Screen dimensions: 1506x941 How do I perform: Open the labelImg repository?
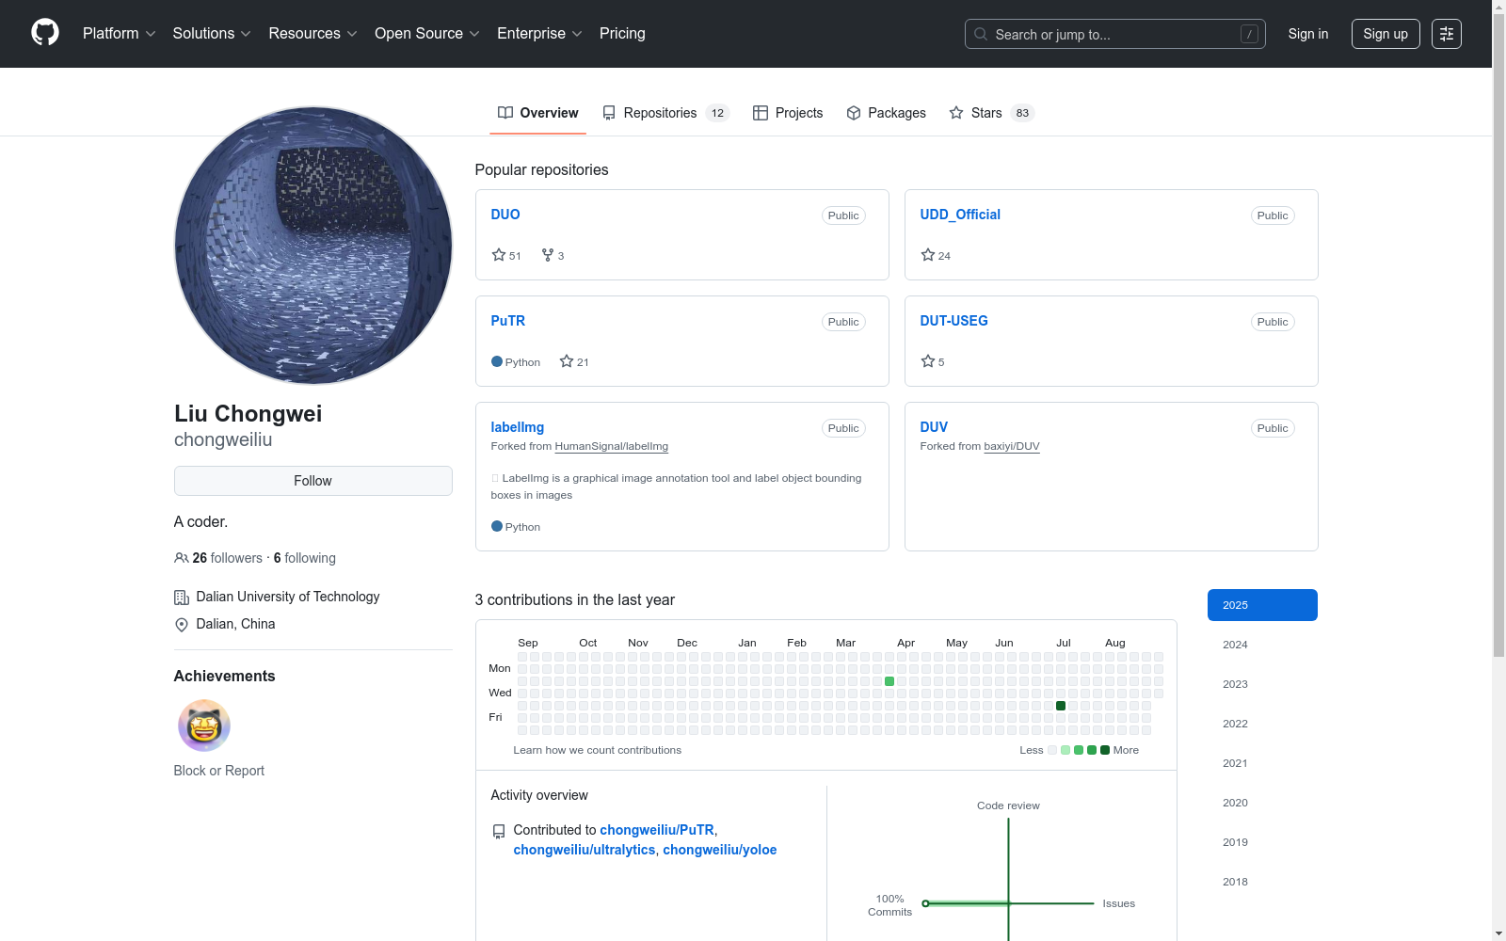click(x=518, y=427)
